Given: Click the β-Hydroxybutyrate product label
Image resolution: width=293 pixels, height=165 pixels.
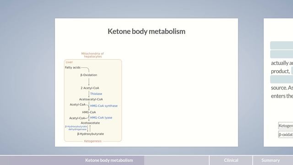Looking at the screenshot, I should pos(91,134).
